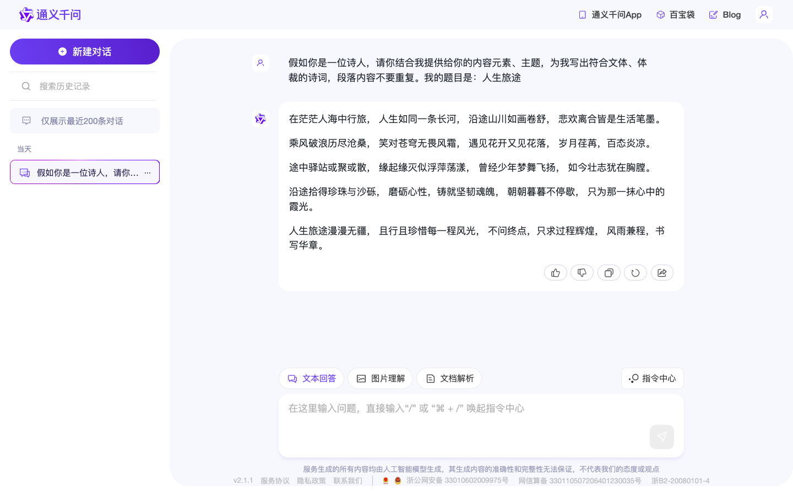793x496 pixels.
Task: Visit the 百宝袋 treasure bag section
Action: (x=675, y=14)
